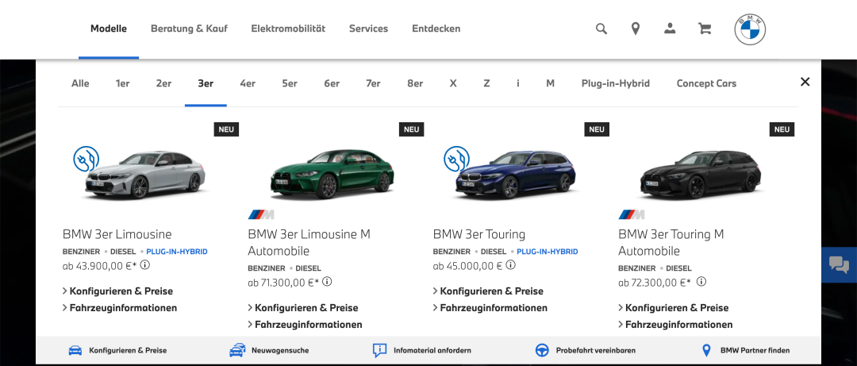This screenshot has width=857, height=366.
Task: Select the 6er series tab
Action: tap(332, 83)
